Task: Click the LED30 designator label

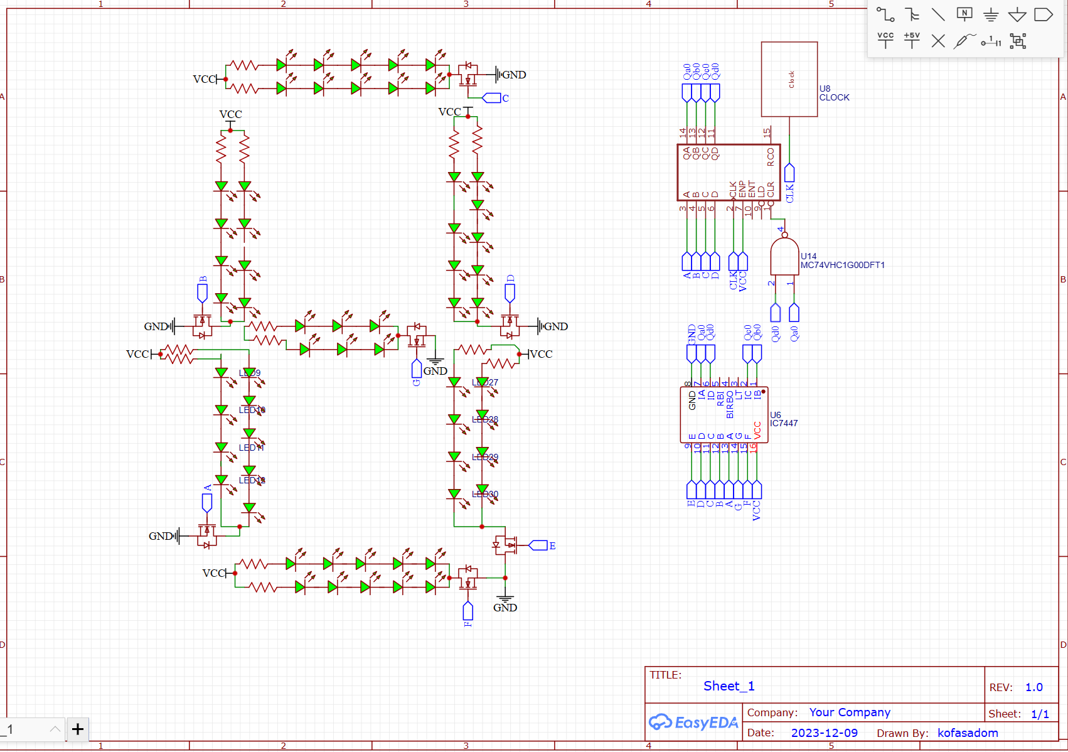Action: pos(485,495)
